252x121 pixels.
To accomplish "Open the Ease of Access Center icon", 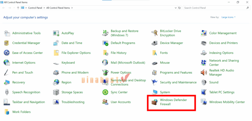I will coord(7,53).
